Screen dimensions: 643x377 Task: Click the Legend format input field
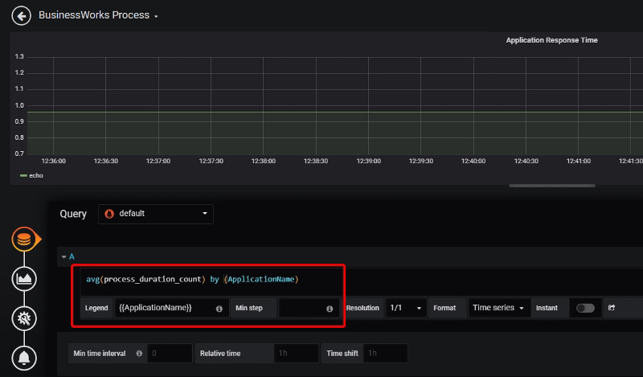point(165,308)
